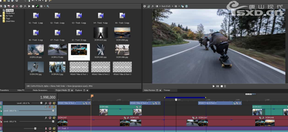Open Event Pan/Crop on VEGAS Titles & Text 2 clip
This screenshot has height=132, width=288.
pyautogui.click(x=156, y=103)
